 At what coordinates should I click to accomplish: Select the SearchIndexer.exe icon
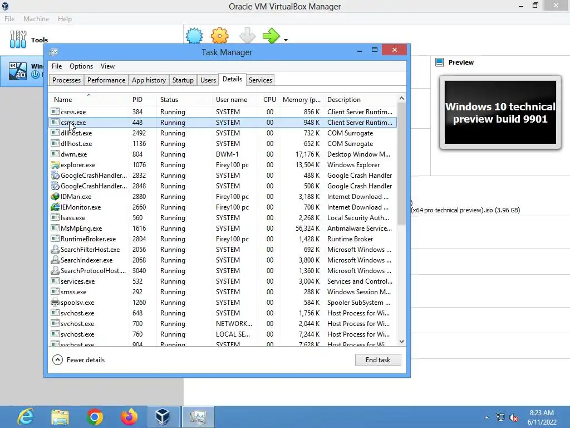(55, 260)
